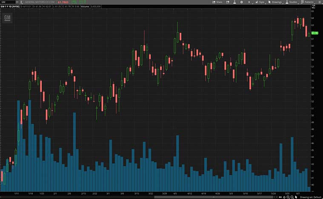Open the Style menu
Viewport: 323px width, 199px height.
tap(260, 2)
